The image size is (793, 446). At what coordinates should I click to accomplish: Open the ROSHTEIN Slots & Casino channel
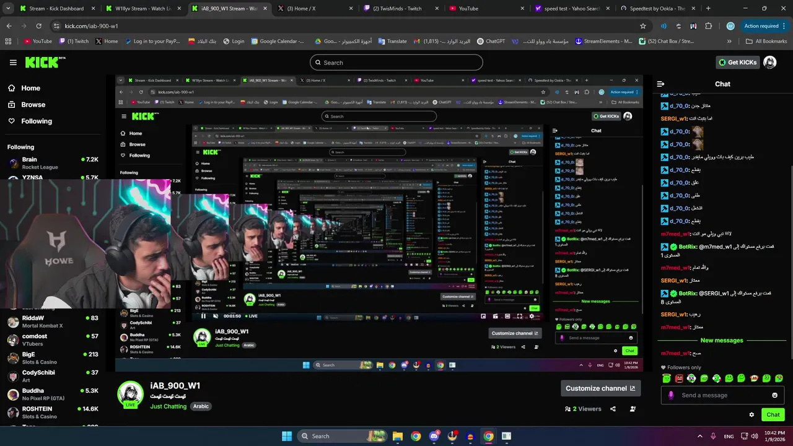click(x=52, y=413)
